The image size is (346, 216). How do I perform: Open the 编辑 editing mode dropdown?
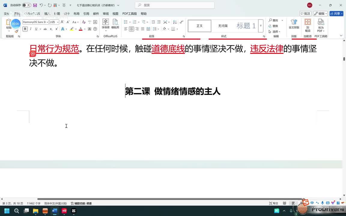(320, 13)
